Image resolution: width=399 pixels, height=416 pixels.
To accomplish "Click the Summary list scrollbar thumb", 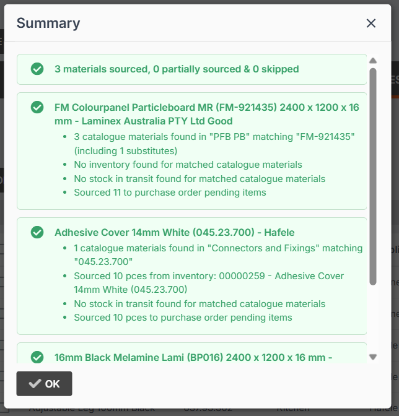I will point(373,176).
